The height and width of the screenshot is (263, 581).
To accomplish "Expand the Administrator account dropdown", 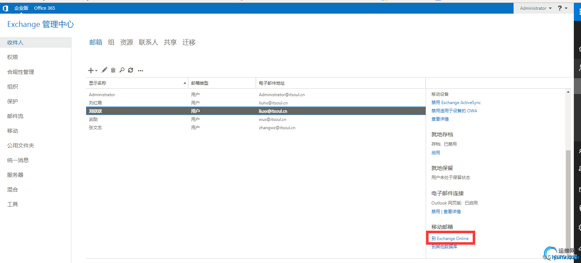I will 536,8.
